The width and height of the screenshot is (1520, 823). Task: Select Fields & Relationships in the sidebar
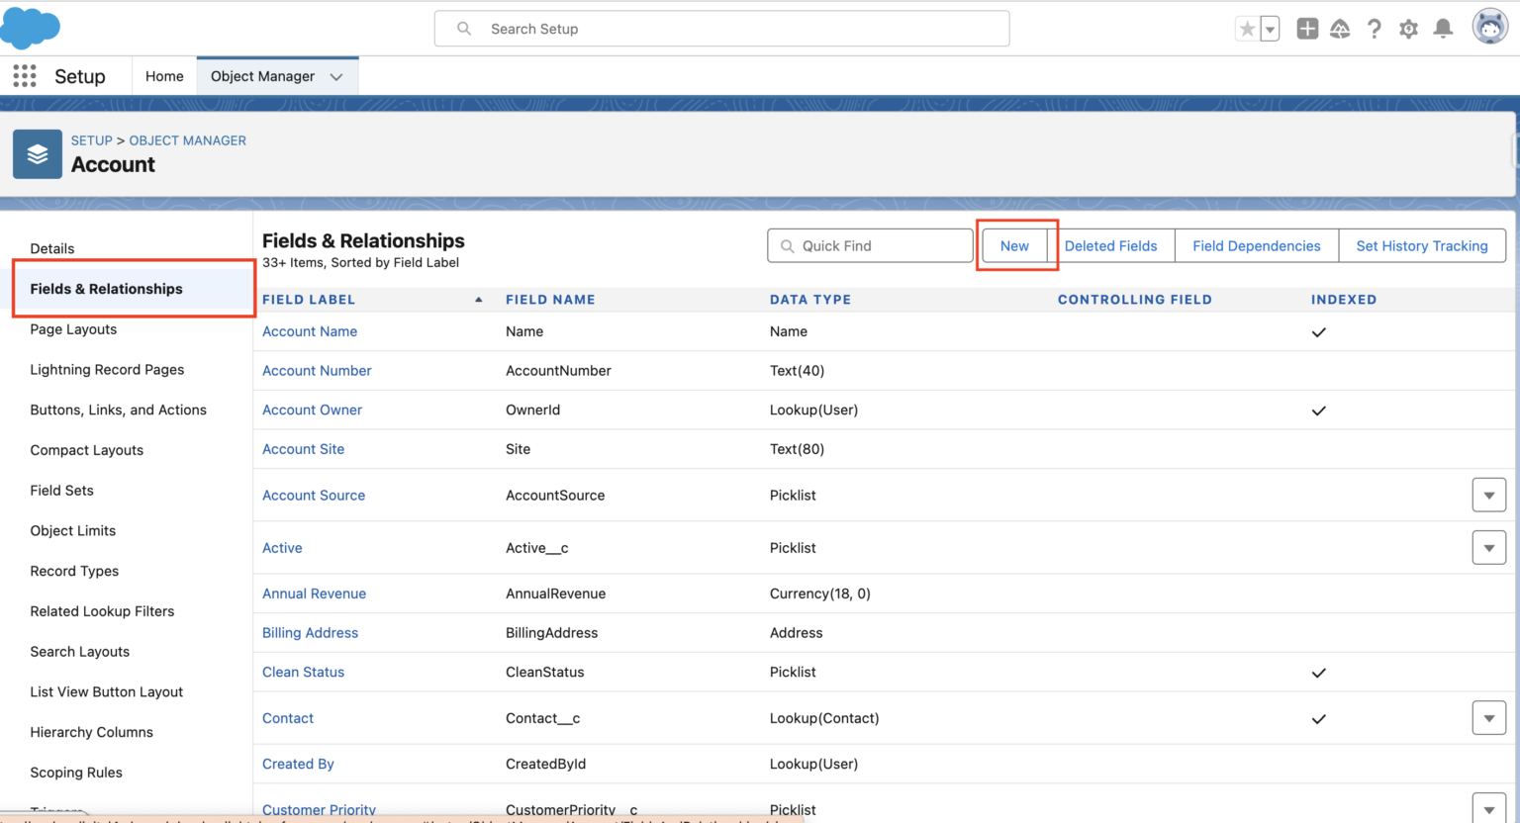[x=106, y=288]
